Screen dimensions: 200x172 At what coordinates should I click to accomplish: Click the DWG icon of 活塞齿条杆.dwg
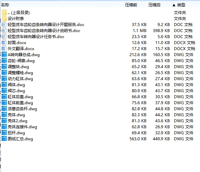(x=4, y=109)
